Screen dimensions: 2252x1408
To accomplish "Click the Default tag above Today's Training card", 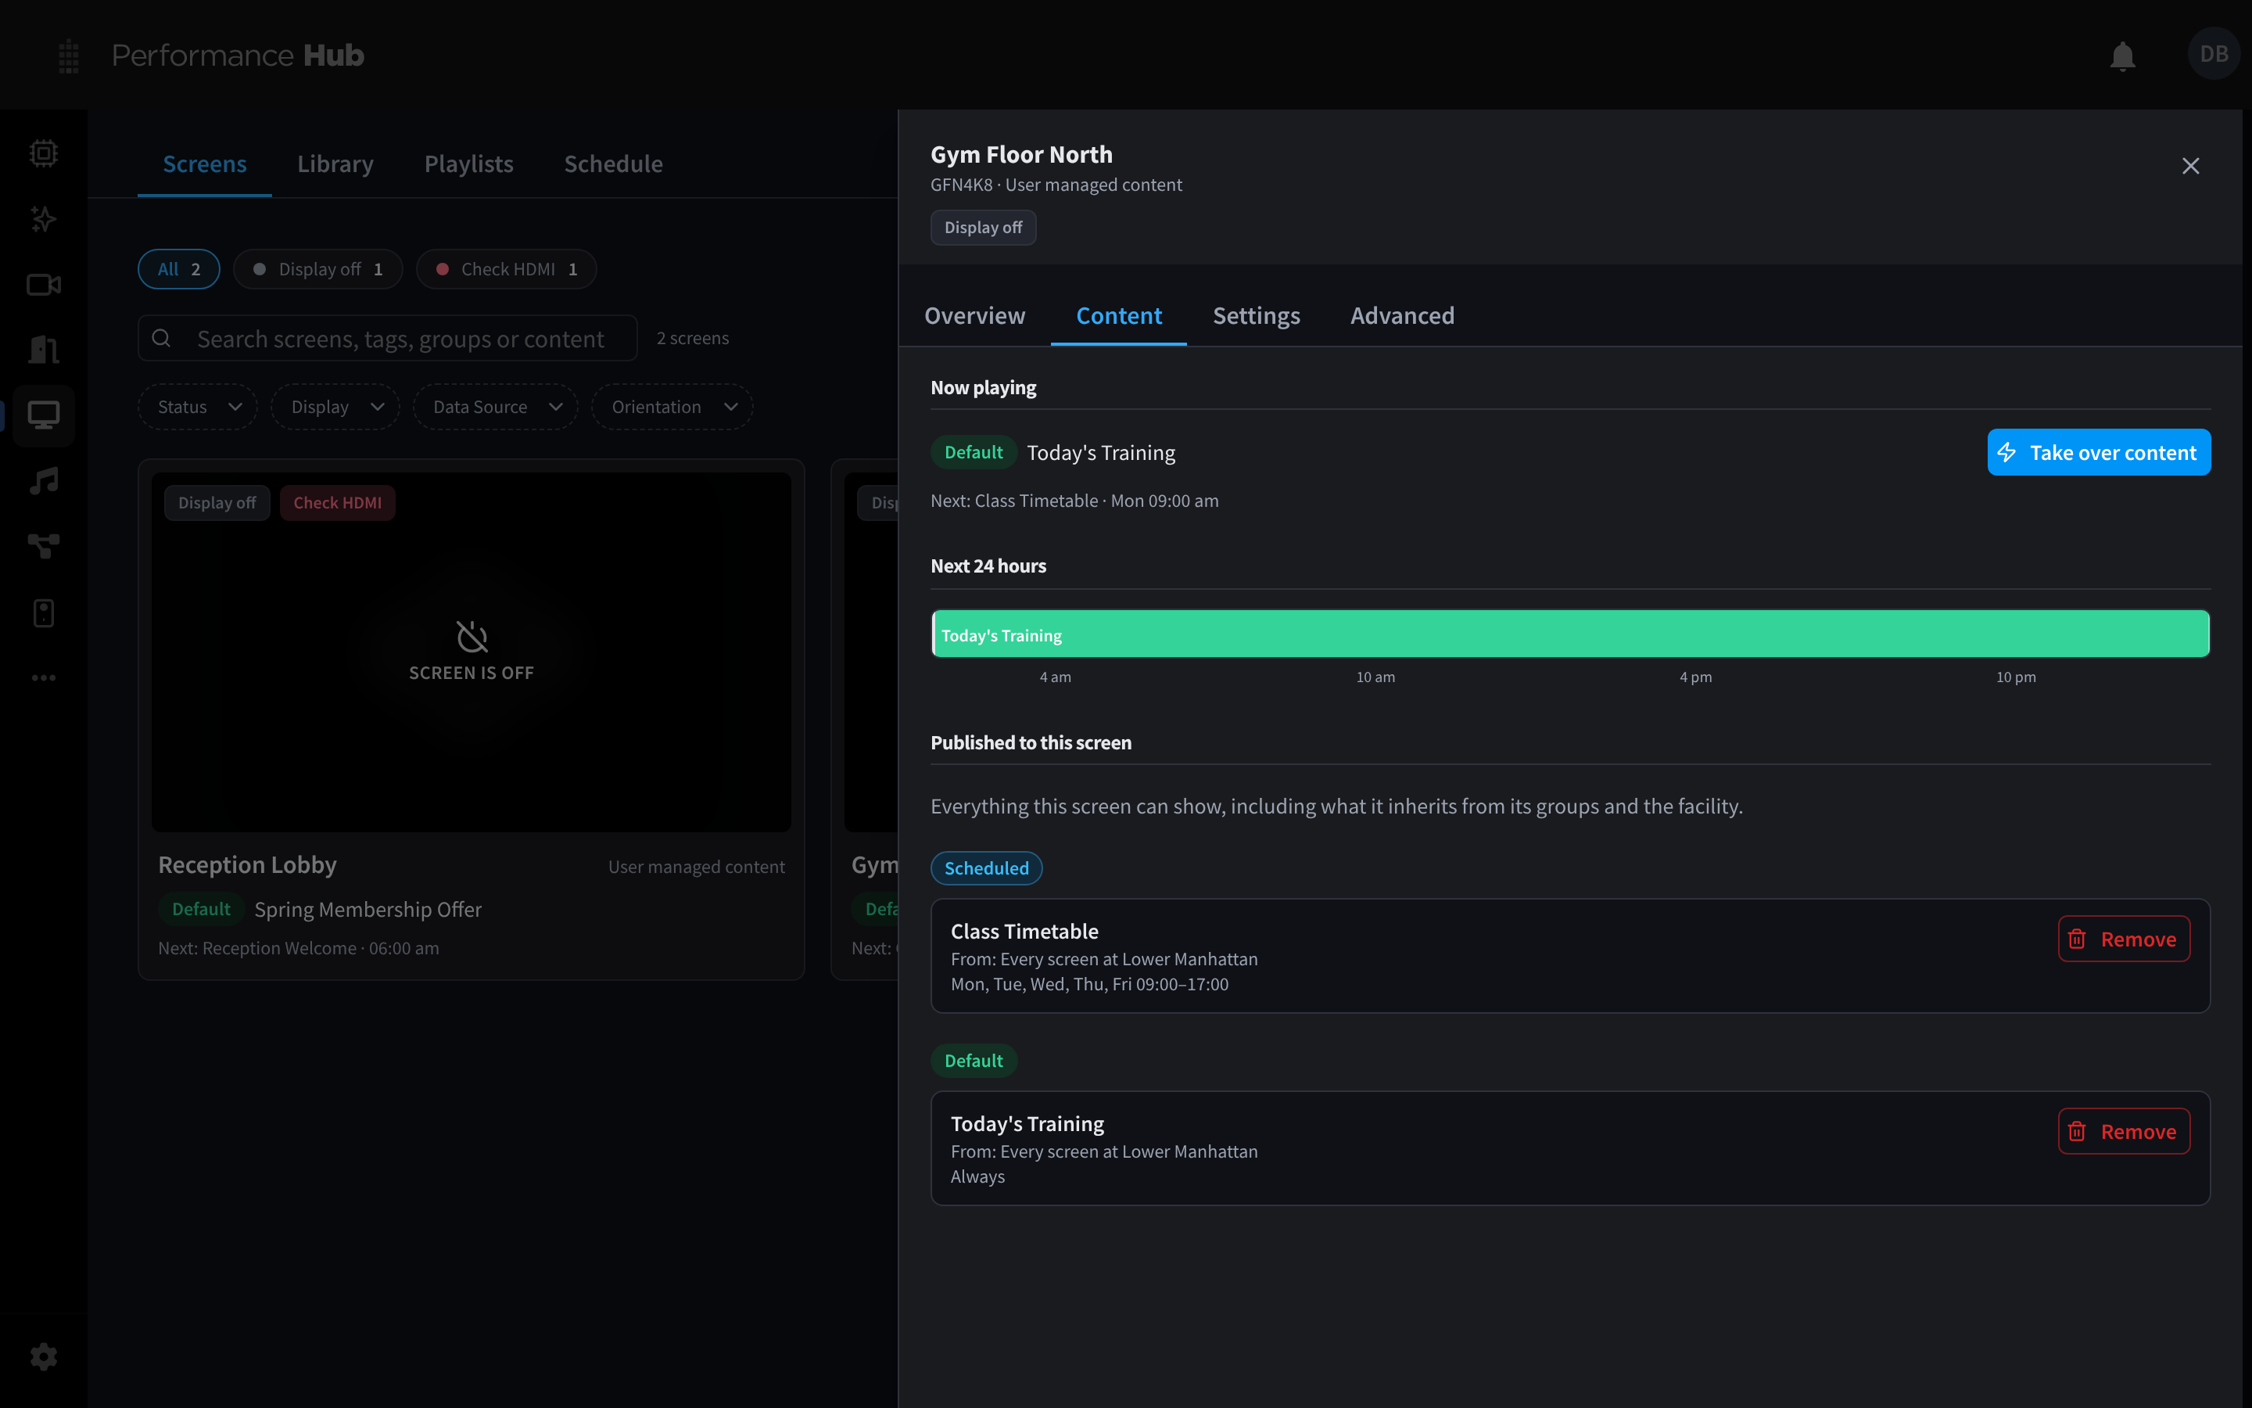I will click(974, 1061).
